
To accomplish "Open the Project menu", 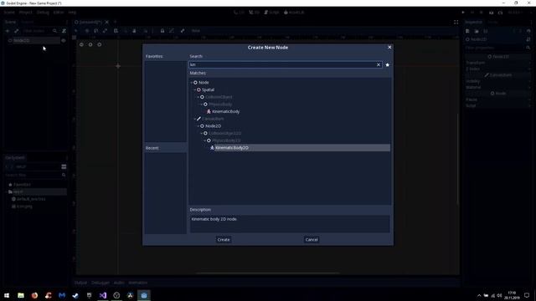I will point(25,13).
